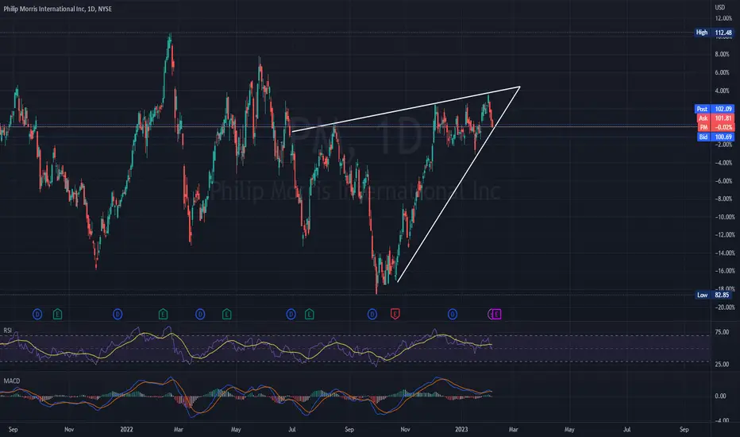This screenshot has width=740, height=437.
Task: Open the green earnings marker from February 2022
Action: (163, 314)
